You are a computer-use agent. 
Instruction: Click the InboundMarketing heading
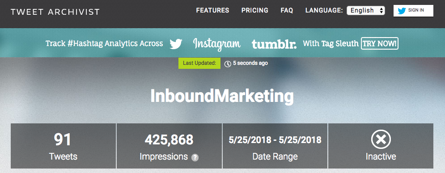(x=222, y=97)
